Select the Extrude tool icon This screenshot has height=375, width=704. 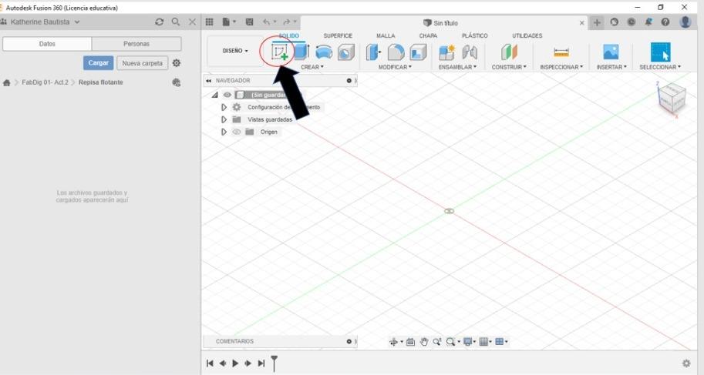pos(301,52)
